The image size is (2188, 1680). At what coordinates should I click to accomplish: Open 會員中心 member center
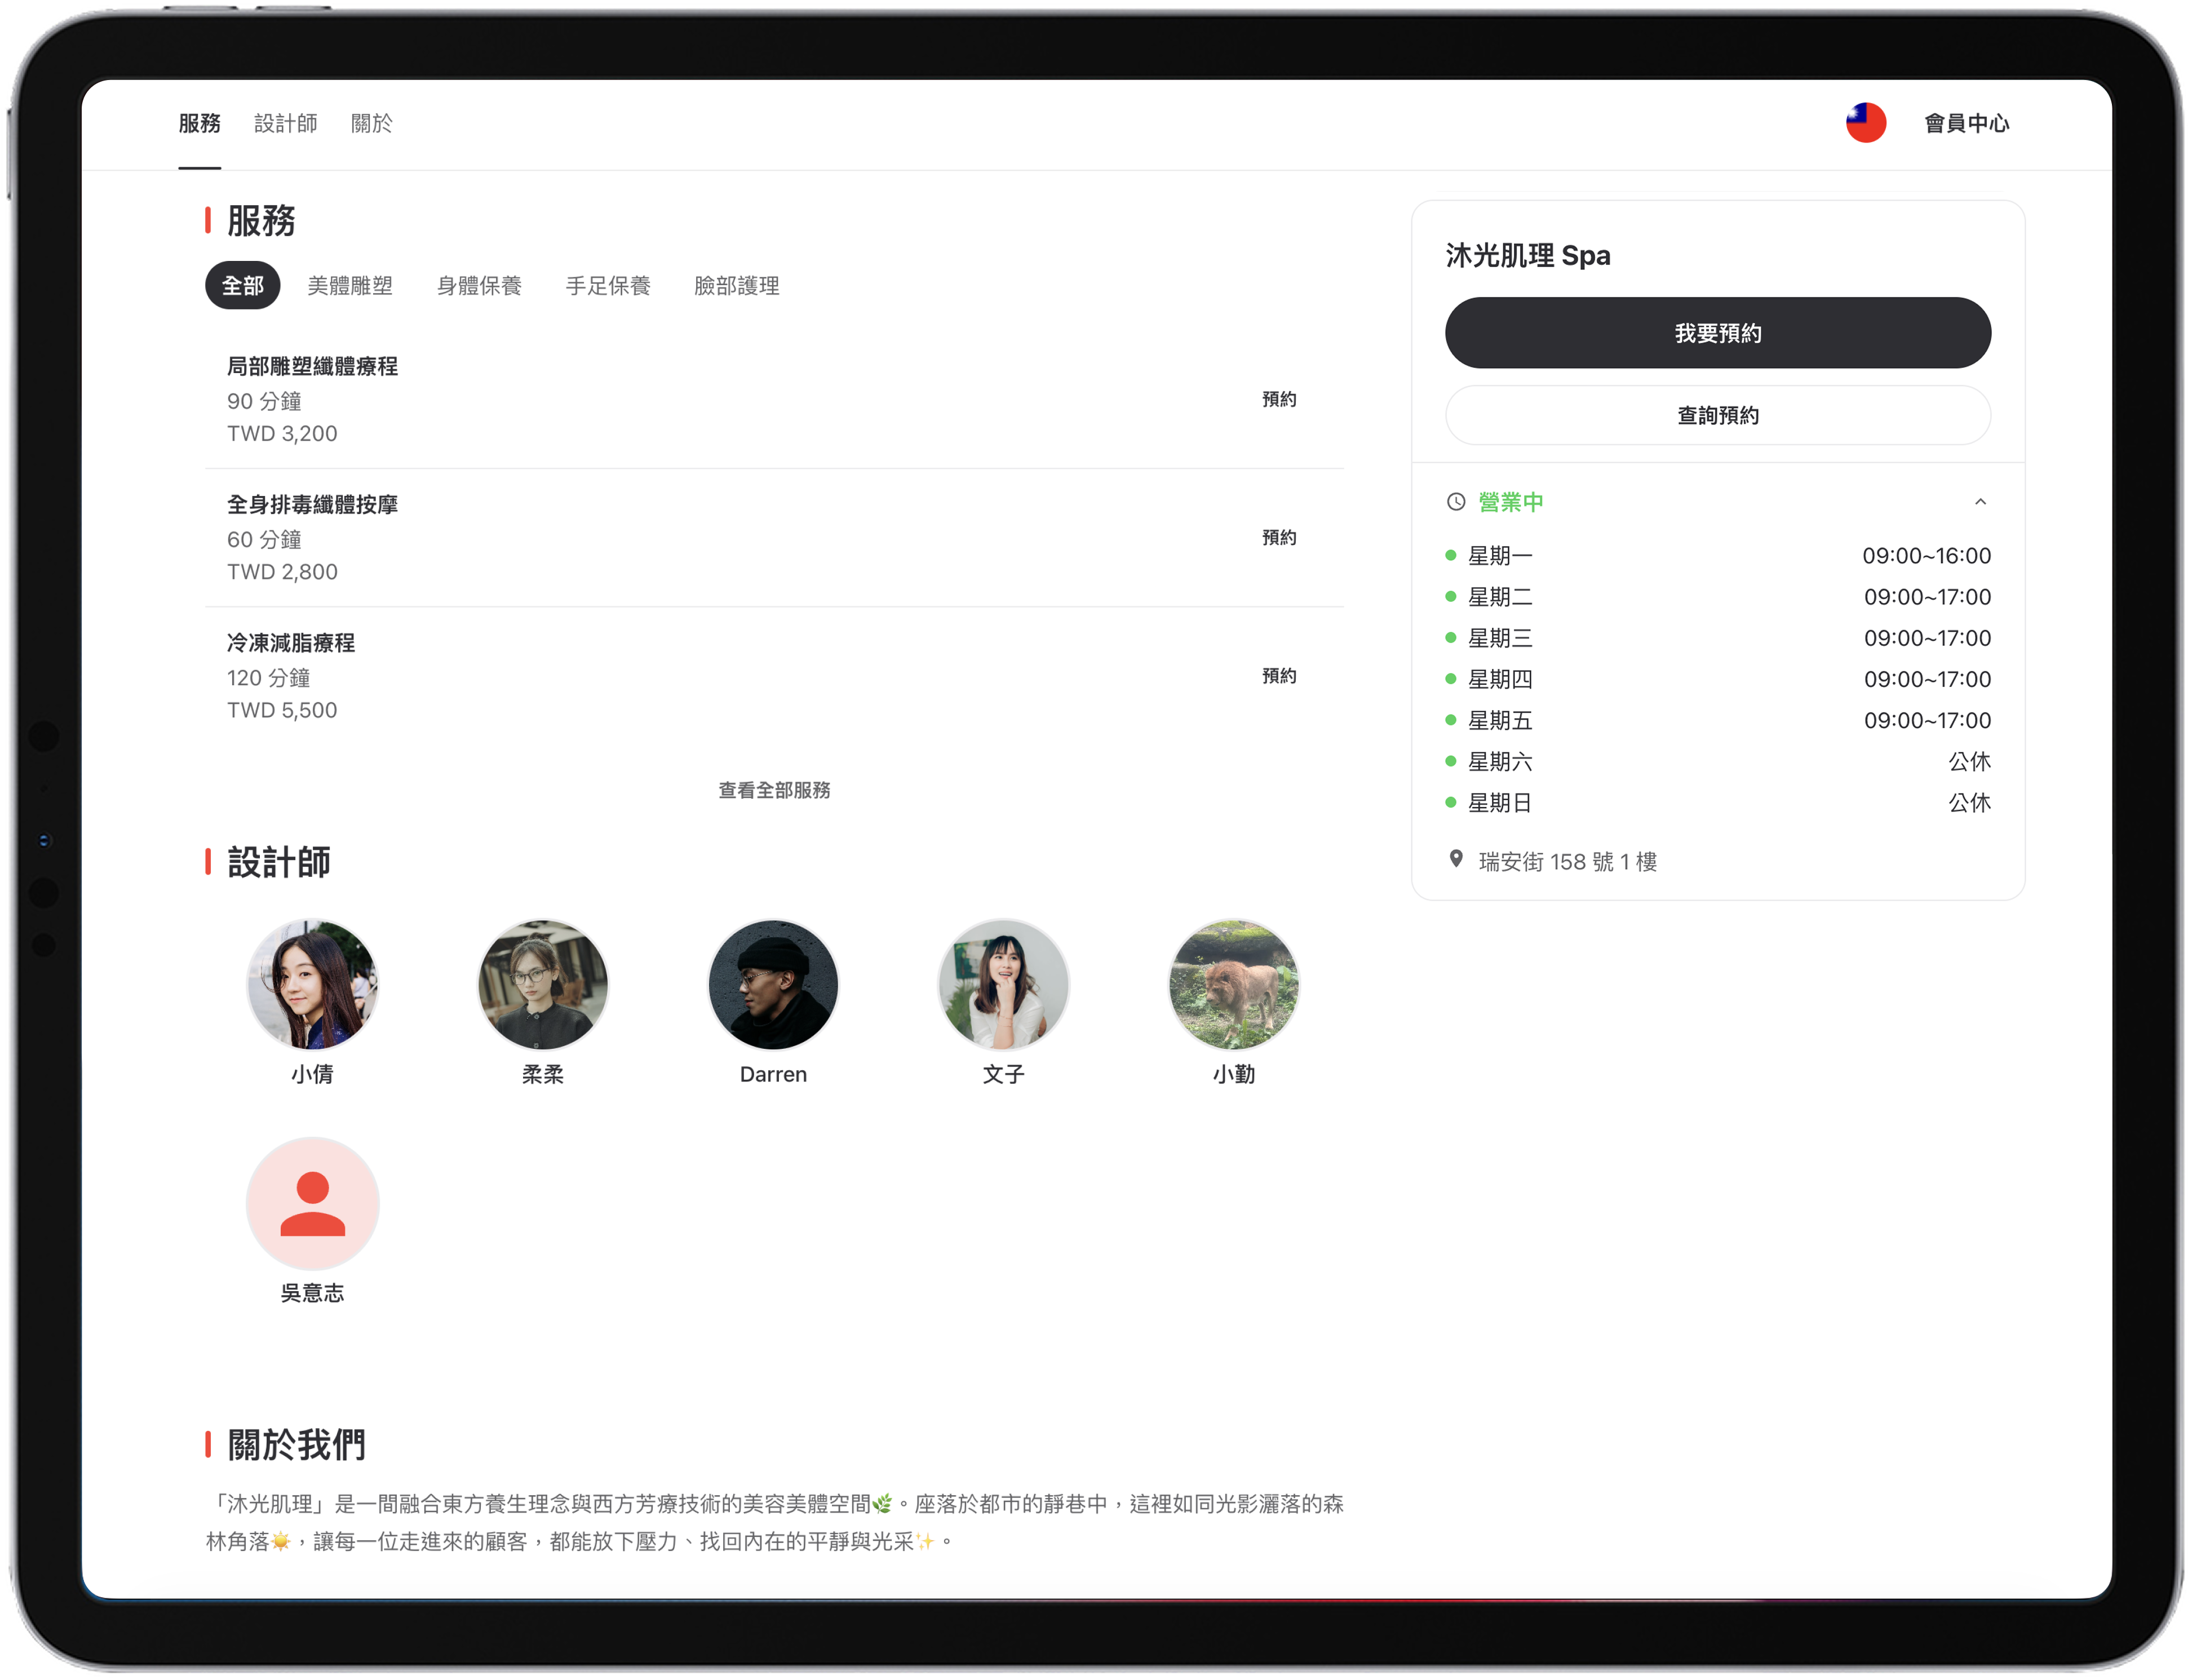tap(1966, 123)
